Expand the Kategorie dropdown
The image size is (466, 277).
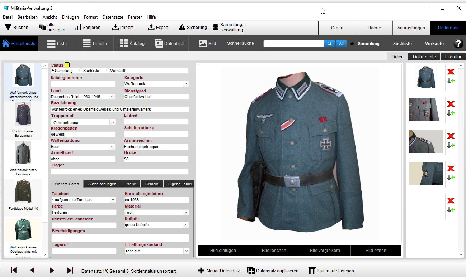(x=185, y=84)
